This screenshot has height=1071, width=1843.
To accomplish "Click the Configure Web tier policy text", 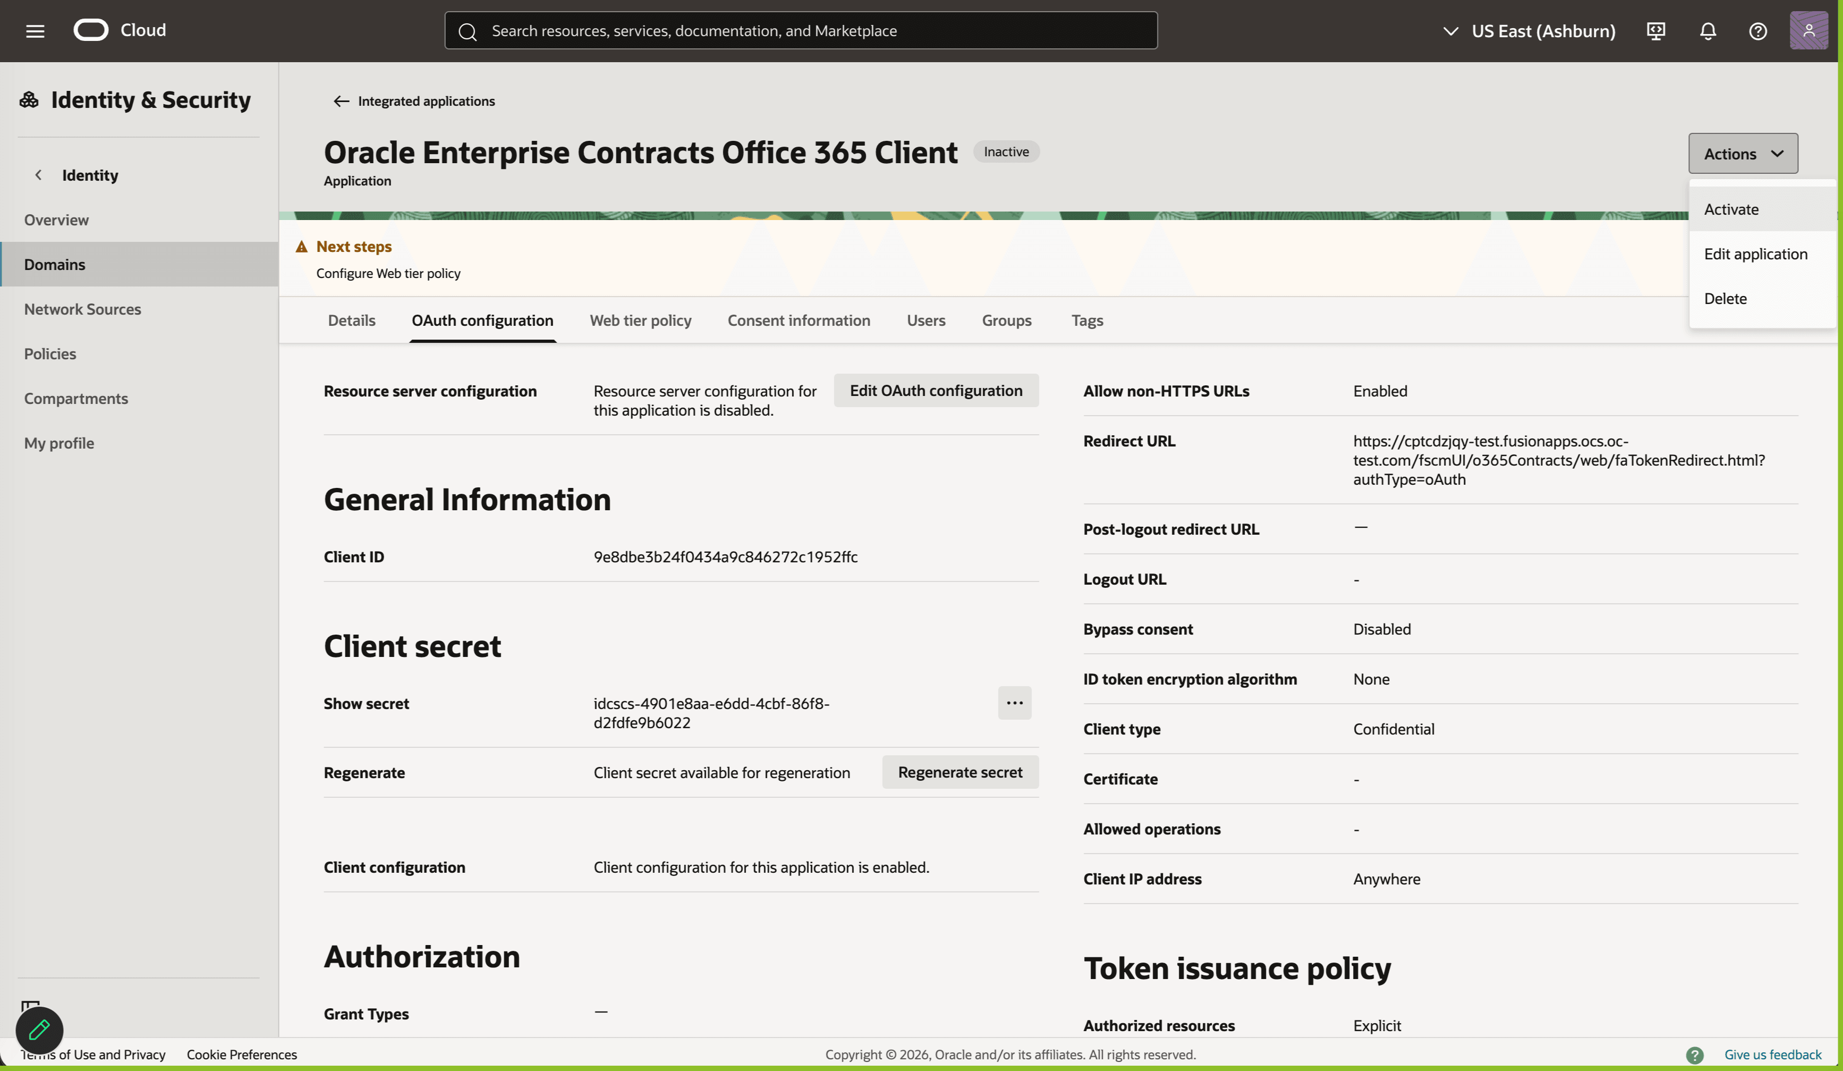I will [x=388, y=273].
